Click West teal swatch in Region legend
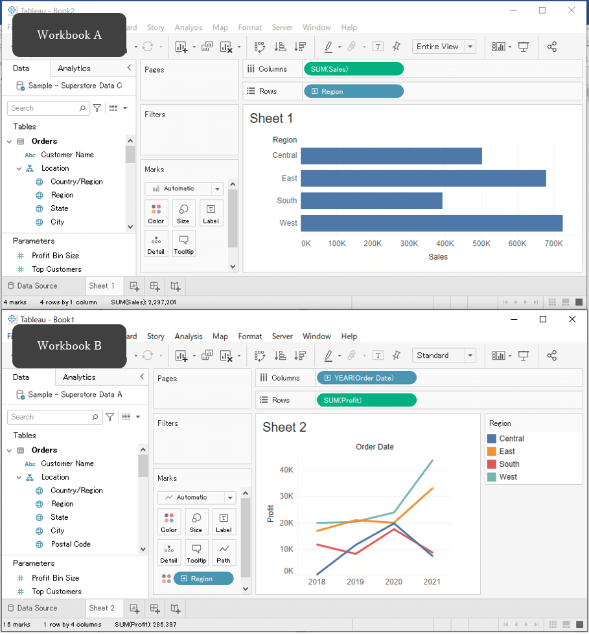The width and height of the screenshot is (589, 635). tap(492, 476)
